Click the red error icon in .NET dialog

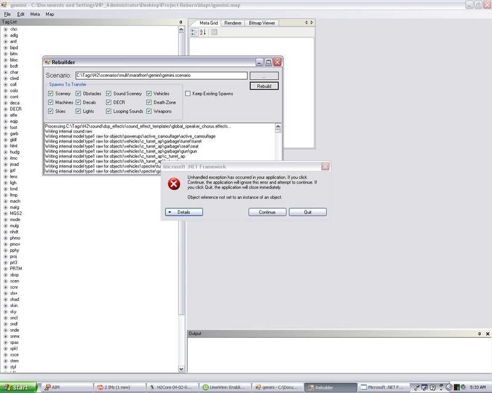point(174,184)
